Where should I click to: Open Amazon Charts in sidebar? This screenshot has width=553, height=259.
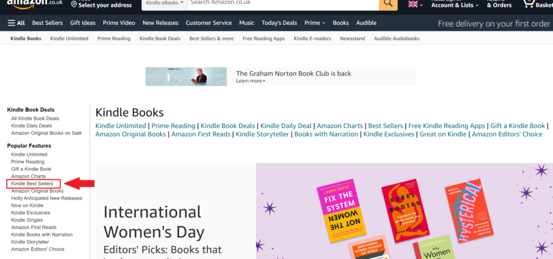(28, 176)
